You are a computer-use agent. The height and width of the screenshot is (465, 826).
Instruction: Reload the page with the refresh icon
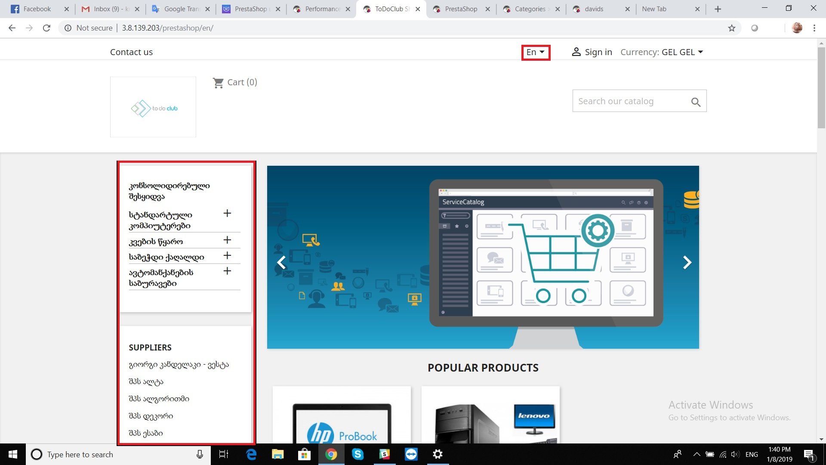pos(46,28)
